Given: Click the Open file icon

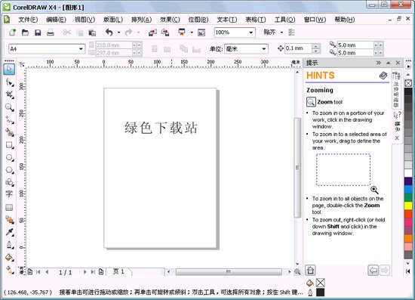Looking at the screenshot, I should coord(25,32).
